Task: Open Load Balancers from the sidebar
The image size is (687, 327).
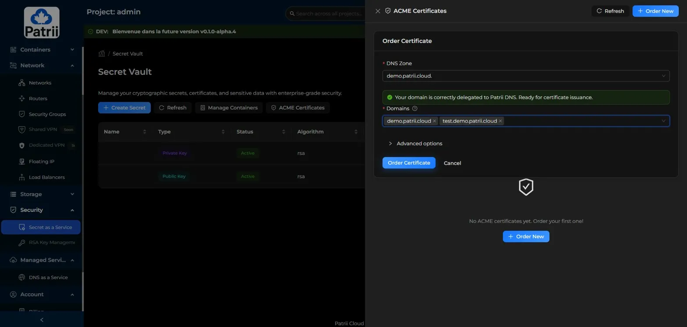Action: point(46,177)
